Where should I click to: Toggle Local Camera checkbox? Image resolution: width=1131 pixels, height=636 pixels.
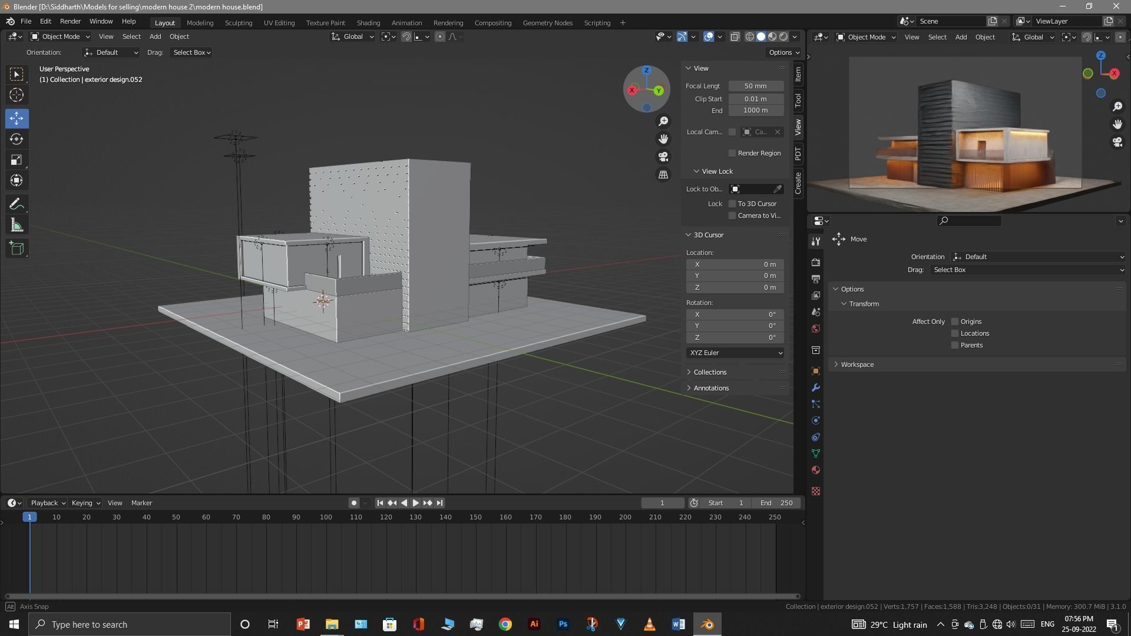tap(732, 132)
